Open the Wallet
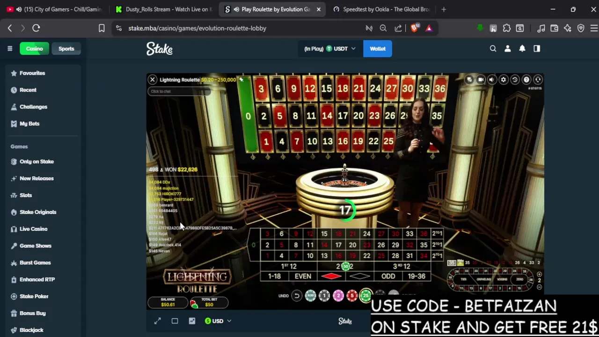This screenshot has width=599, height=337. [x=378, y=49]
